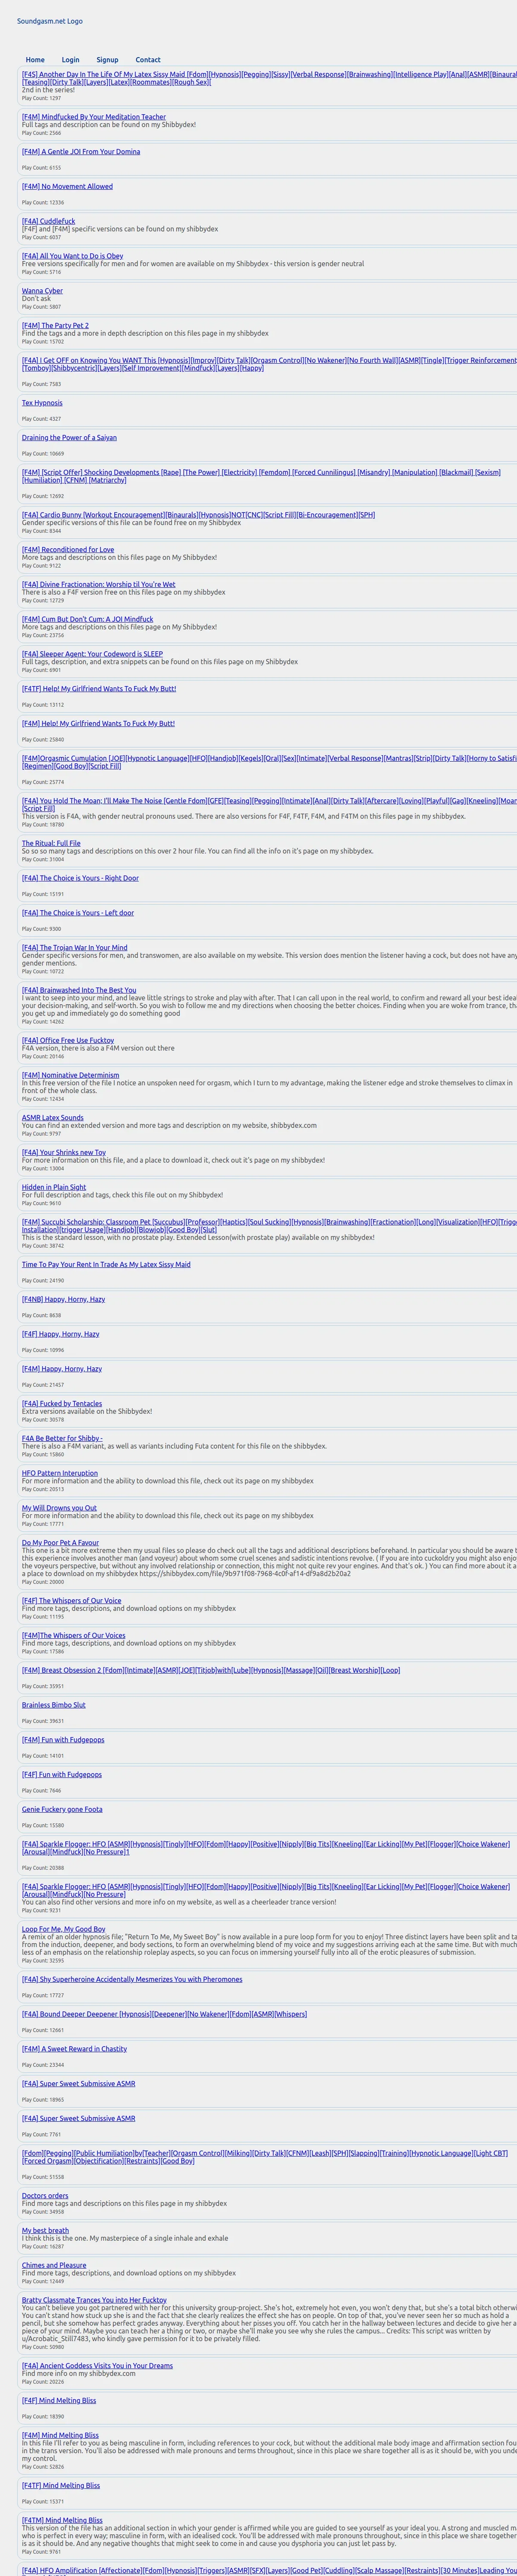Open the 'Tex Hypnosis' link
The image size is (517, 2576).
(42, 403)
